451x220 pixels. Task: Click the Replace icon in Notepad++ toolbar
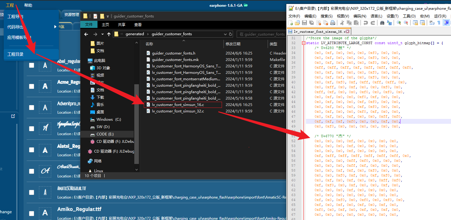pyautogui.click(x=389, y=23)
